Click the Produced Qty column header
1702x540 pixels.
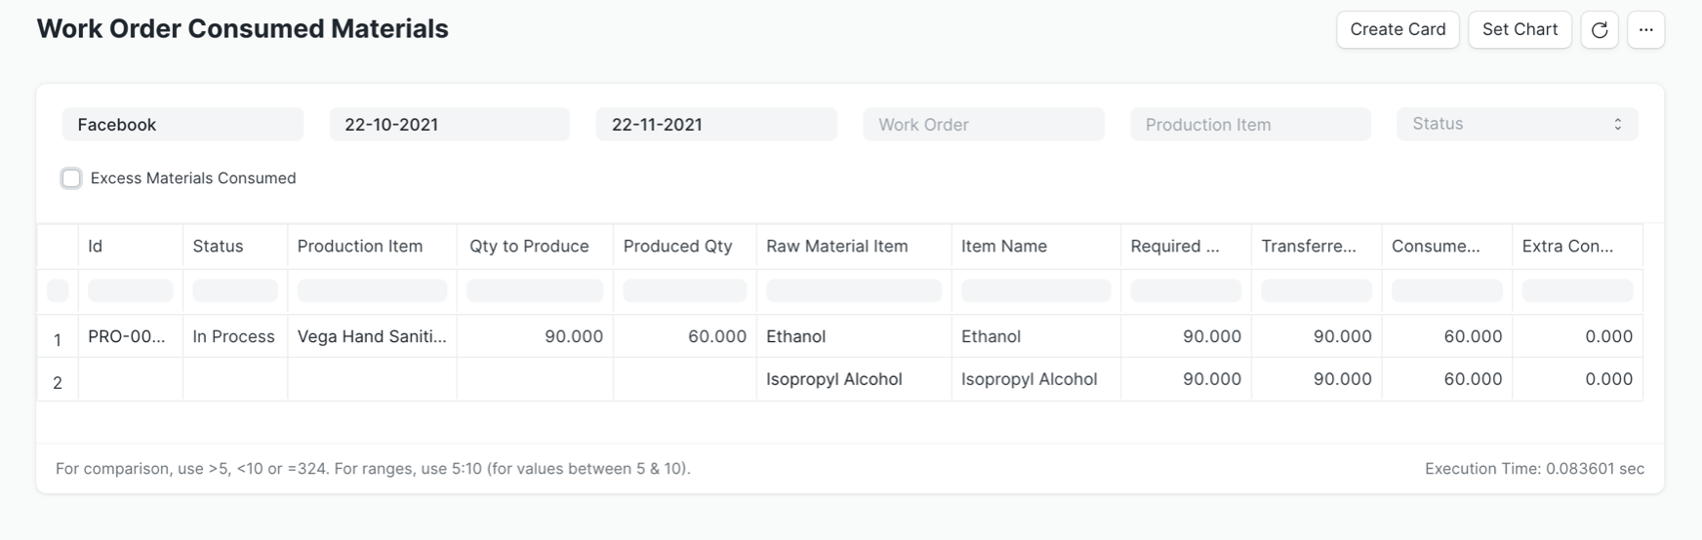pyautogui.click(x=677, y=247)
